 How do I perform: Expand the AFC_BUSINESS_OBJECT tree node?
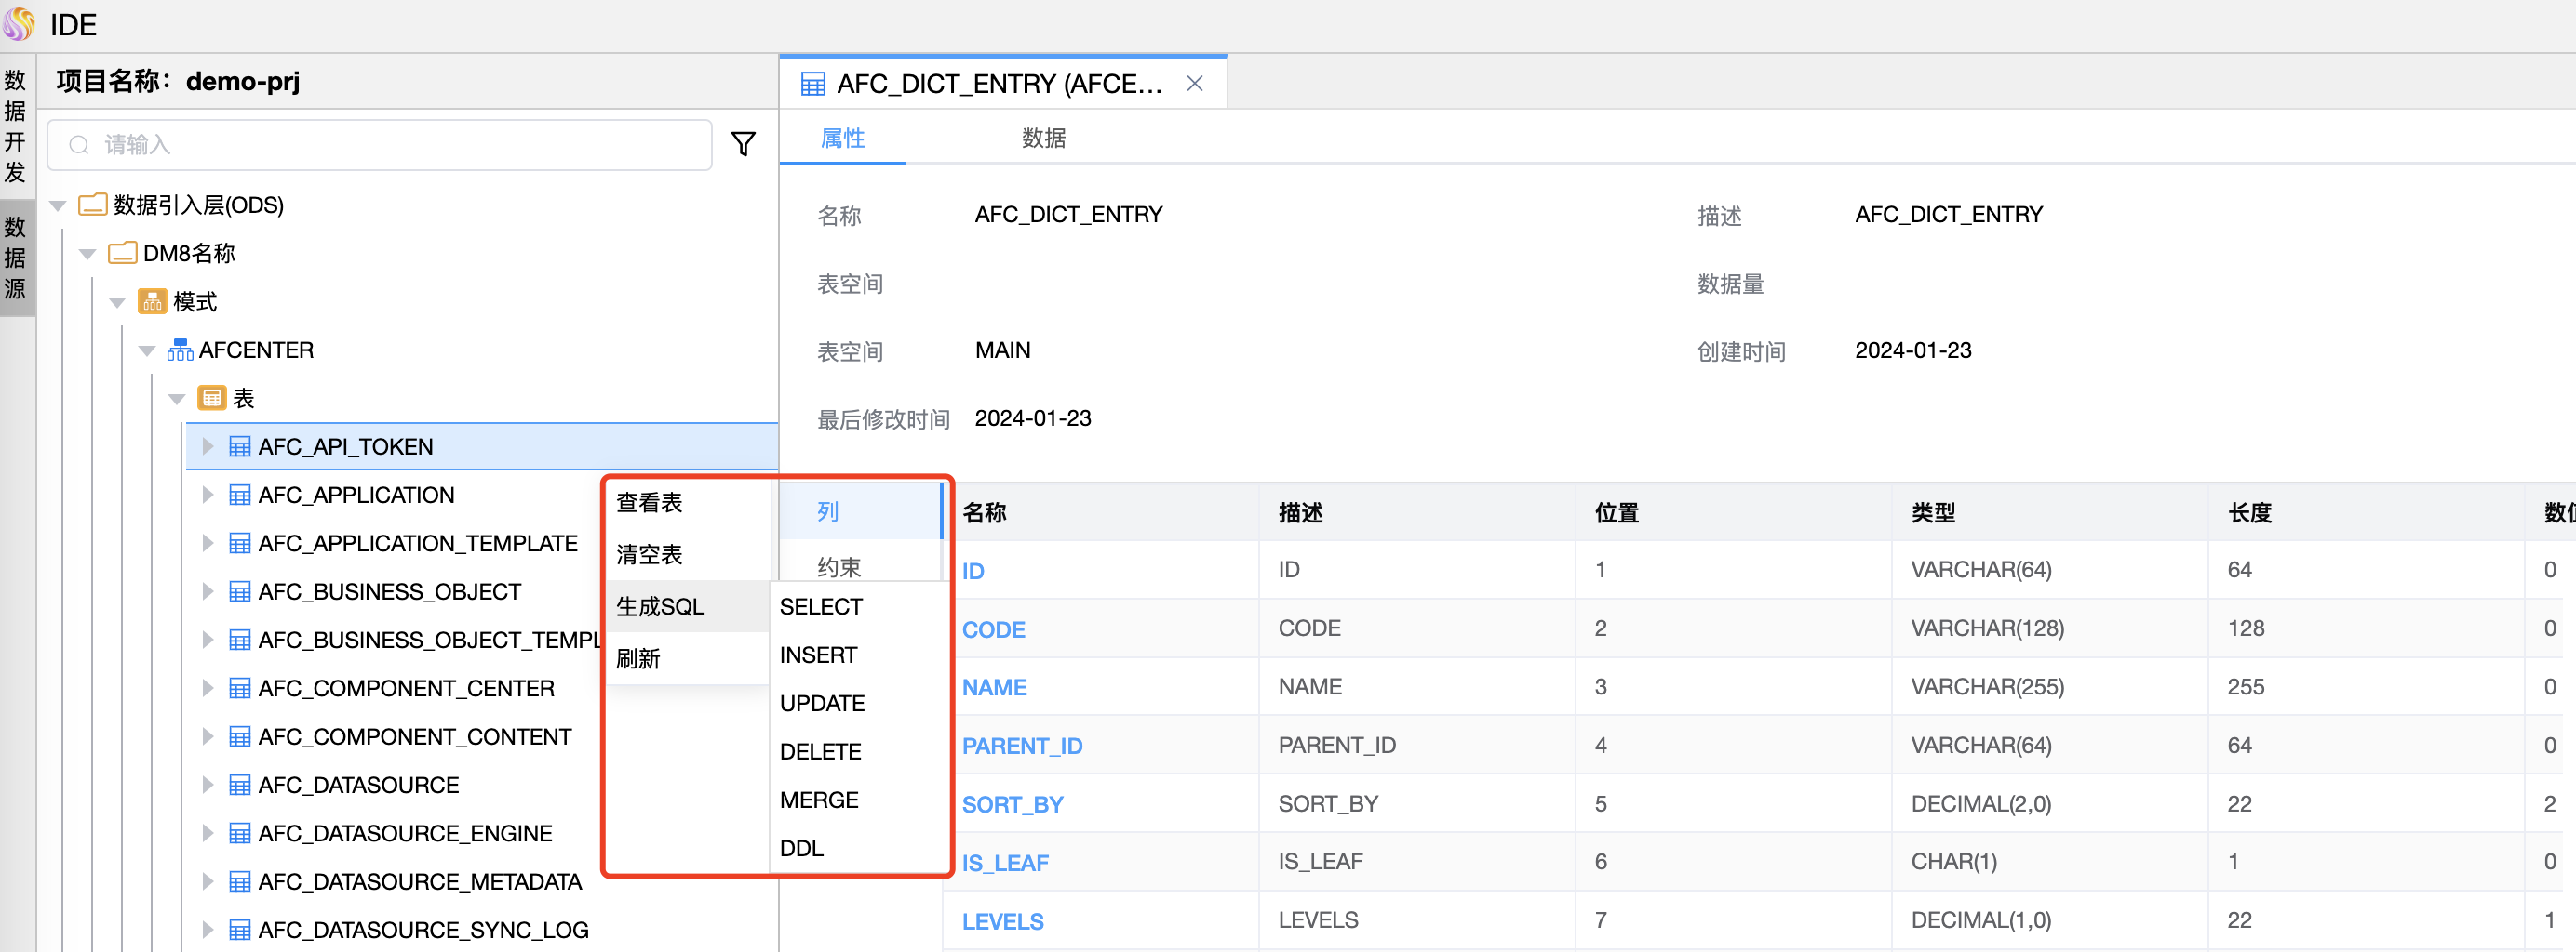207,591
